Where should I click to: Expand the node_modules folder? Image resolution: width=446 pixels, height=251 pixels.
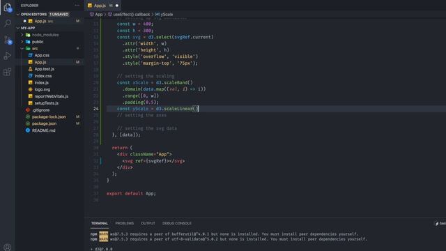point(22,35)
